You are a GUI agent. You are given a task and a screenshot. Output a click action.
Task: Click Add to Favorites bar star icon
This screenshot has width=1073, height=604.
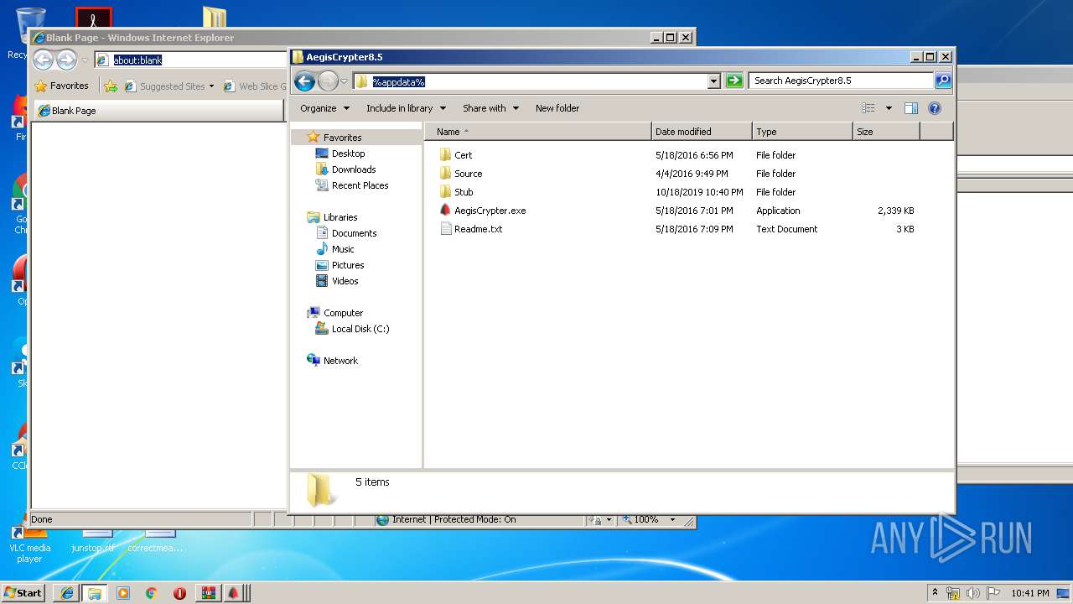coord(111,86)
